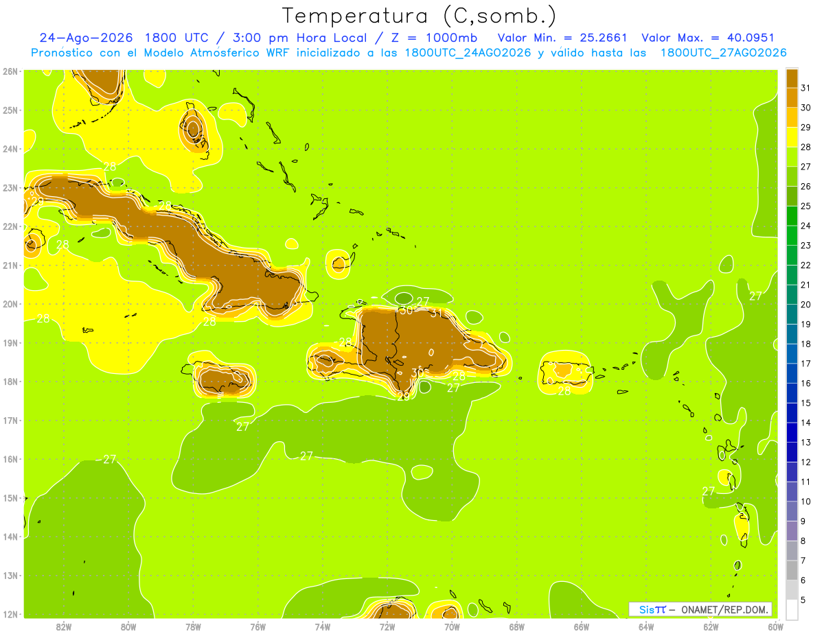Click the legend value "12" on the color bar
The width and height of the screenshot is (824, 636).
click(805, 462)
